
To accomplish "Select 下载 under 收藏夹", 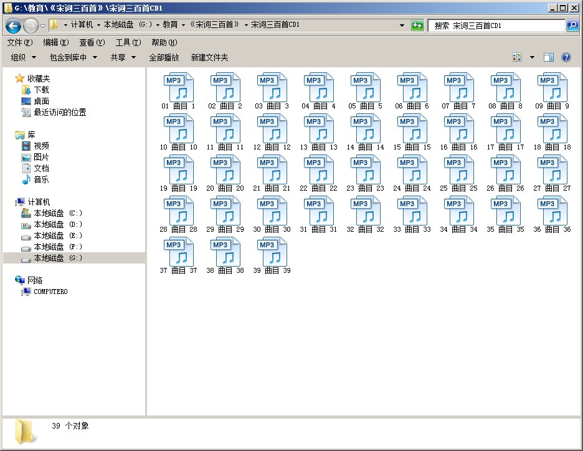I will coord(39,89).
